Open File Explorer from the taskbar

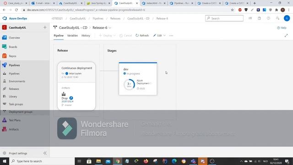tap(98, 161)
